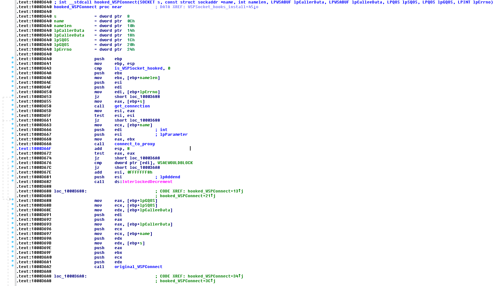Click the lpCalleeData stack variable definition
Screen dimensions: 497x286
[x=69, y=35]
